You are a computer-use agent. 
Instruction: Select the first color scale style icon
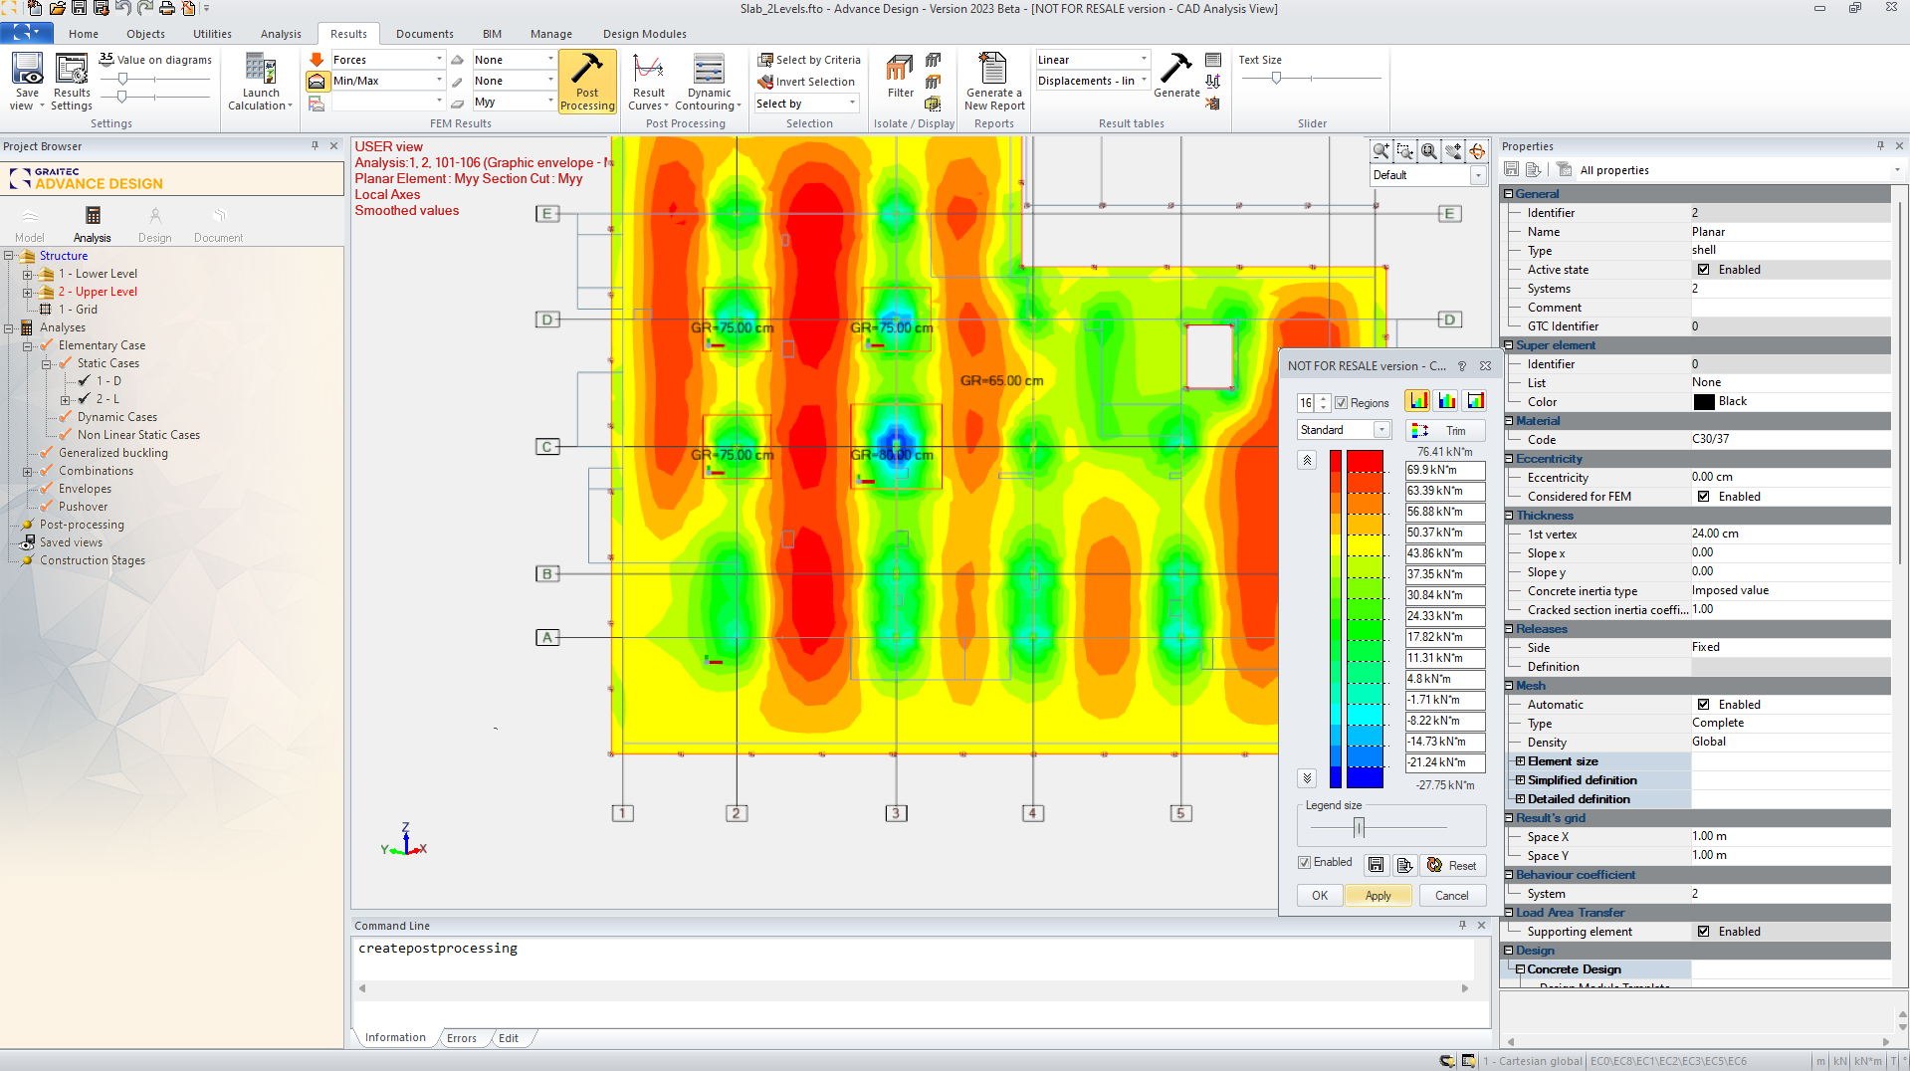coord(1417,400)
